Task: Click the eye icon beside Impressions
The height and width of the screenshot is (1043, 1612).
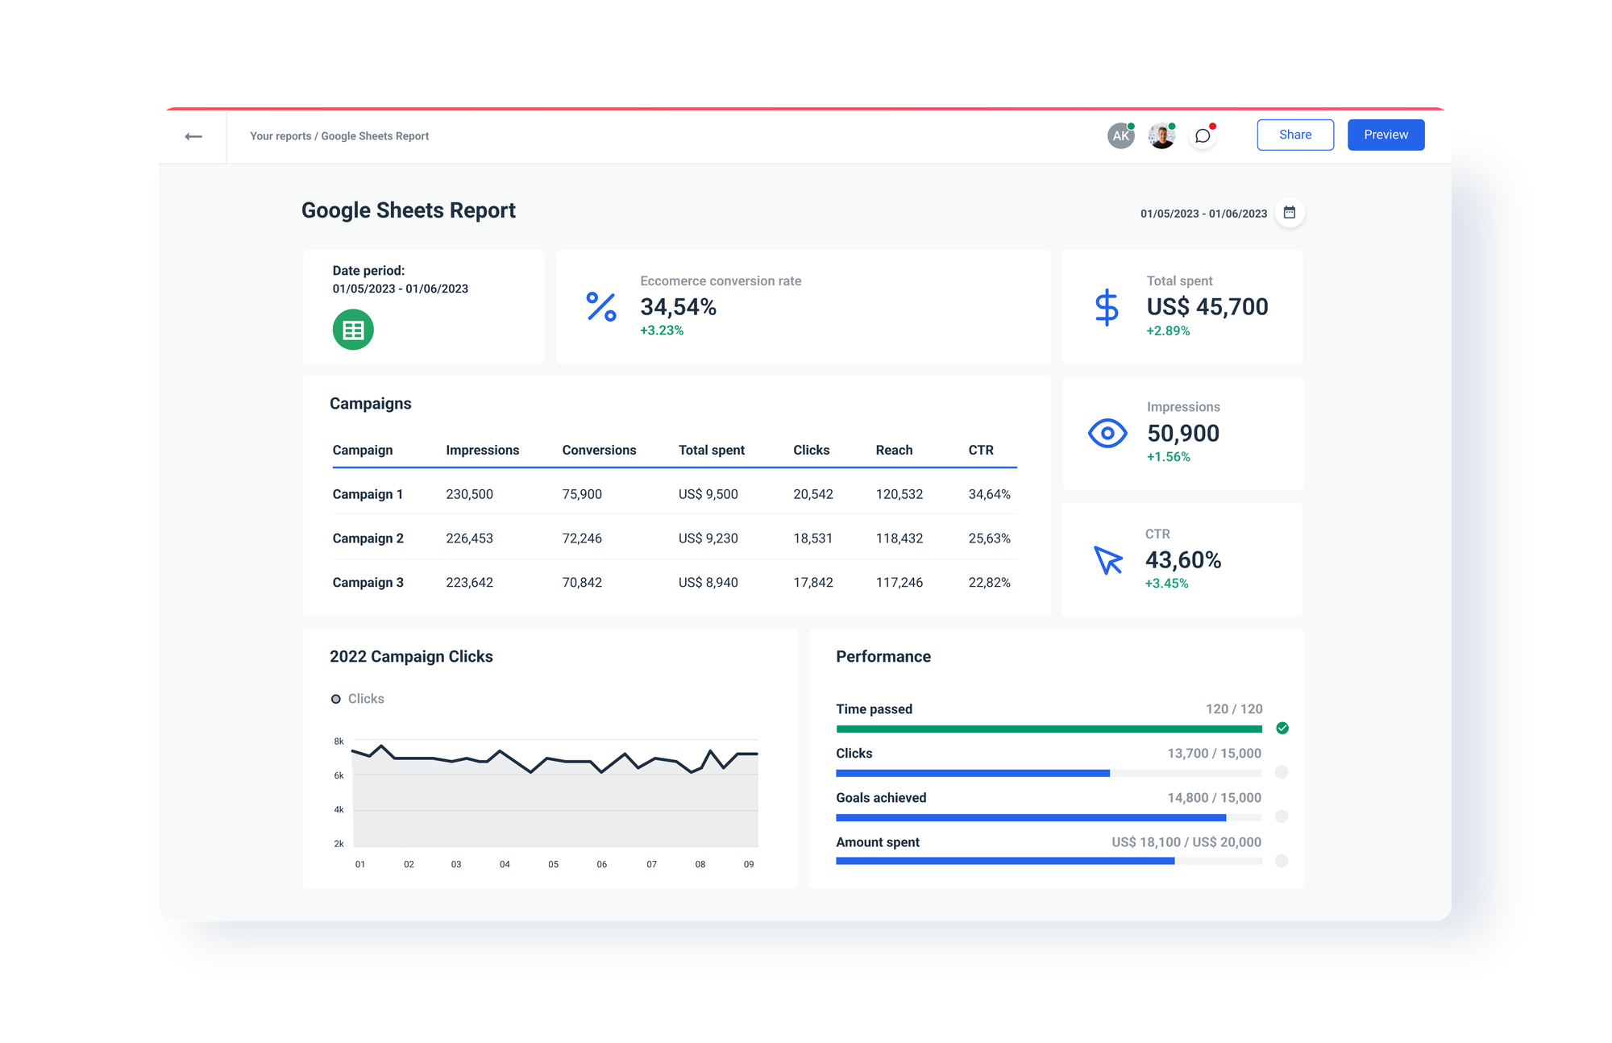Action: pos(1107,433)
